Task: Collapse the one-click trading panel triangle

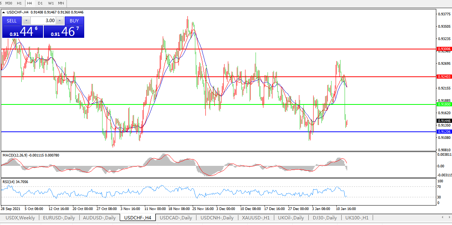Action: click(4, 12)
